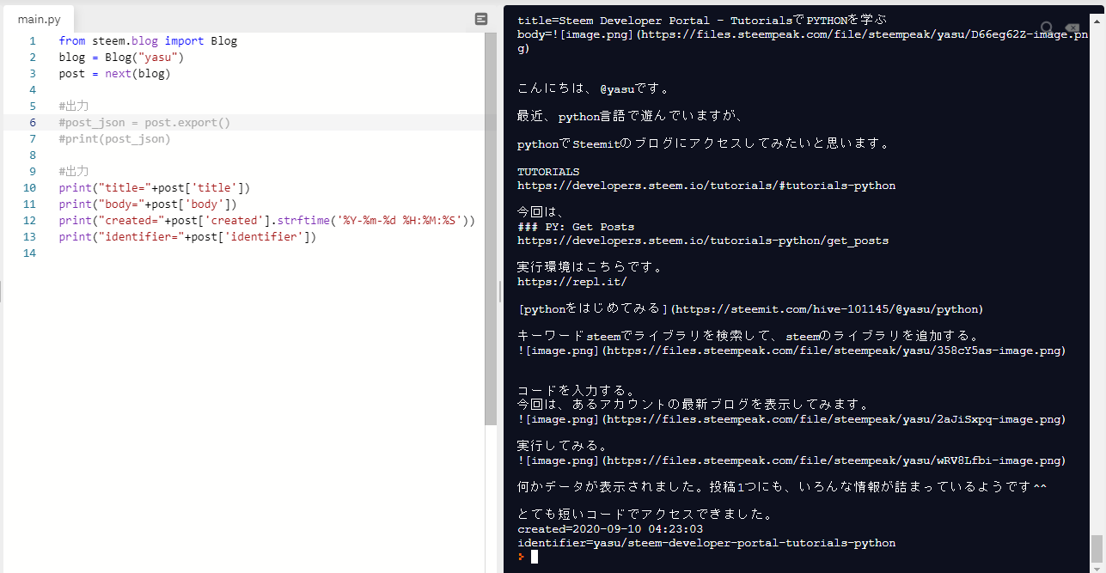
Task: Click the "実行環境はこちらです。" console line
Action: 590,267
